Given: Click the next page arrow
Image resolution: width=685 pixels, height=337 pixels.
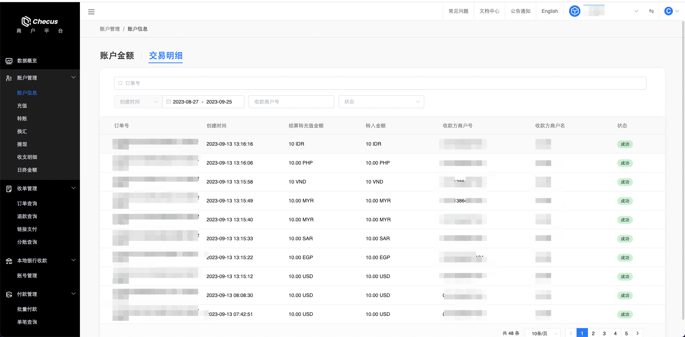Looking at the screenshot, I should click(x=637, y=333).
